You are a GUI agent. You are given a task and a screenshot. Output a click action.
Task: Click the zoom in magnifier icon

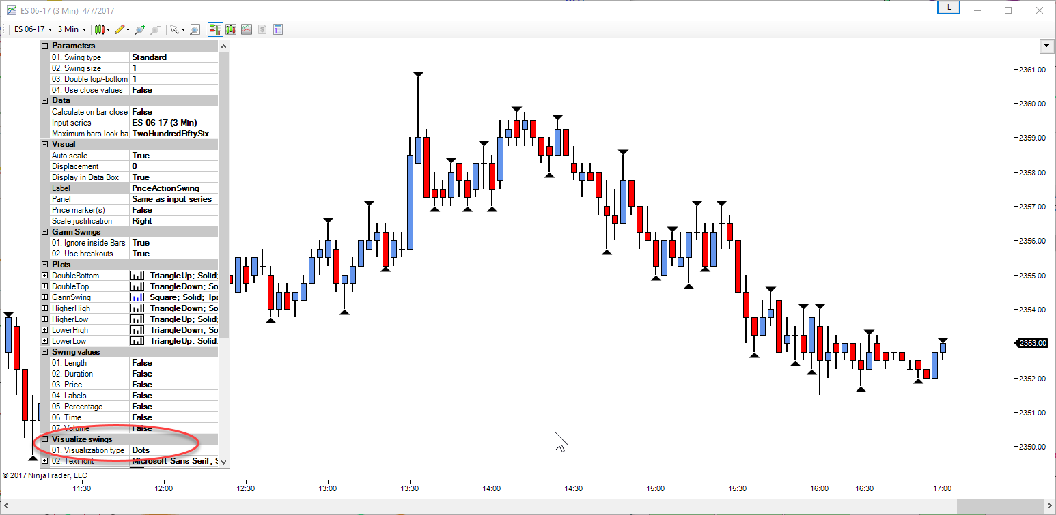(x=141, y=29)
